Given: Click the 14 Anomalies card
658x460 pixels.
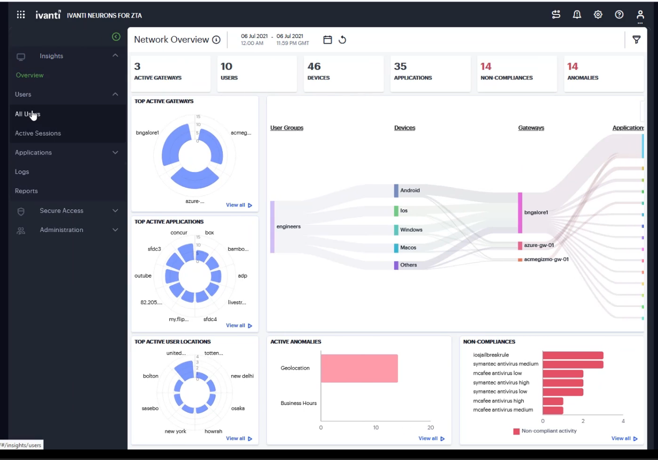Looking at the screenshot, I should pyautogui.click(x=604, y=73).
